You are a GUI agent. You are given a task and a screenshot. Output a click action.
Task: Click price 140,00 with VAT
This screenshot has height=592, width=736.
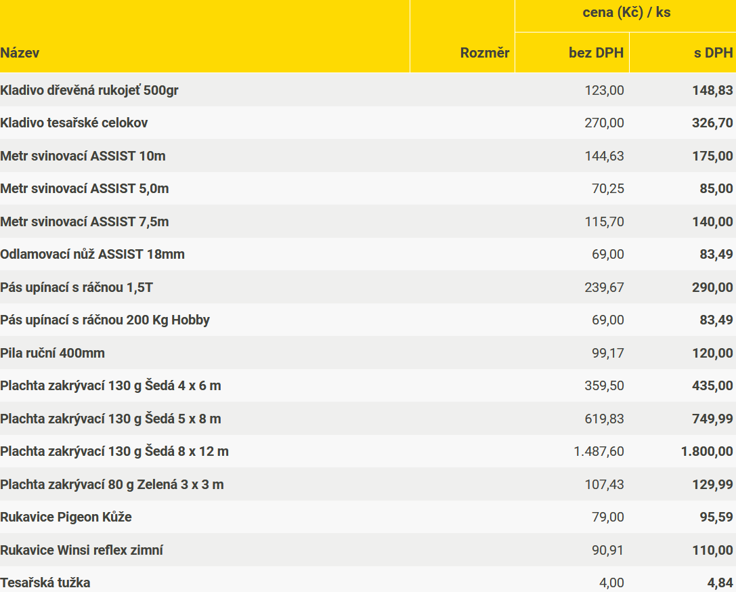[x=712, y=221]
